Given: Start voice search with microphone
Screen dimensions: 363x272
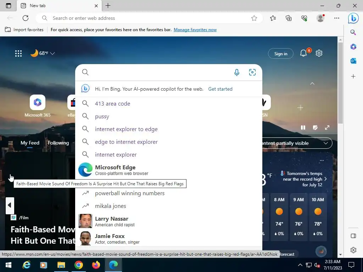Looking at the screenshot, I should coord(236,72).
